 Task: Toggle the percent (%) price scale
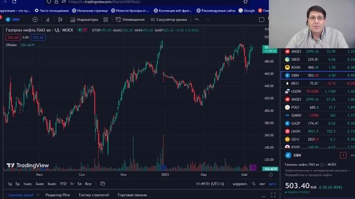tap(254, 184)
